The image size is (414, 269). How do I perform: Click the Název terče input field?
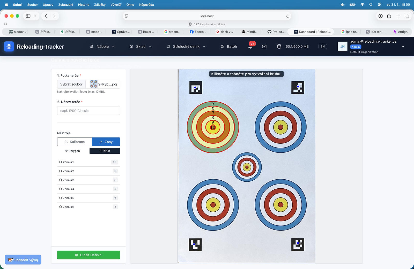(x=88, y=111)
